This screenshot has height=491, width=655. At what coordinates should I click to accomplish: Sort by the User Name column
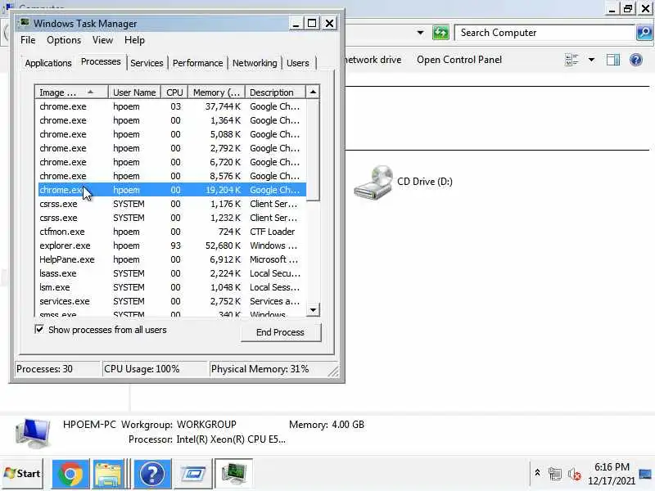click(134, 92)
